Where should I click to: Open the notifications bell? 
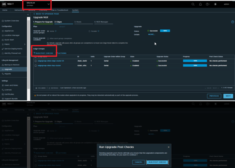coord(200,4)
